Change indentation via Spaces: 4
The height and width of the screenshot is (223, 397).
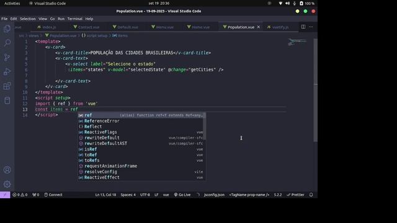click(128, 195)
